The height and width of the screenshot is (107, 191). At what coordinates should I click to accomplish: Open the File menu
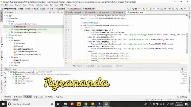click(x=2, y=5)
